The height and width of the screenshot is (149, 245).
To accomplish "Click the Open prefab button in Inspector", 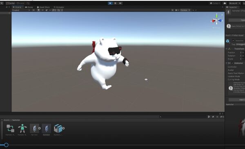I will click(236, 20).
